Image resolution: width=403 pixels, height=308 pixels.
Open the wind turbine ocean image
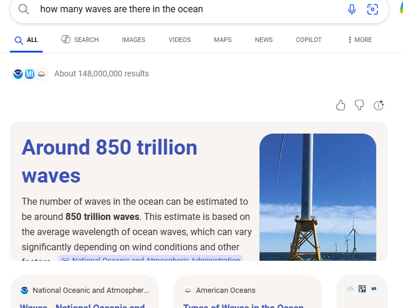318,197
